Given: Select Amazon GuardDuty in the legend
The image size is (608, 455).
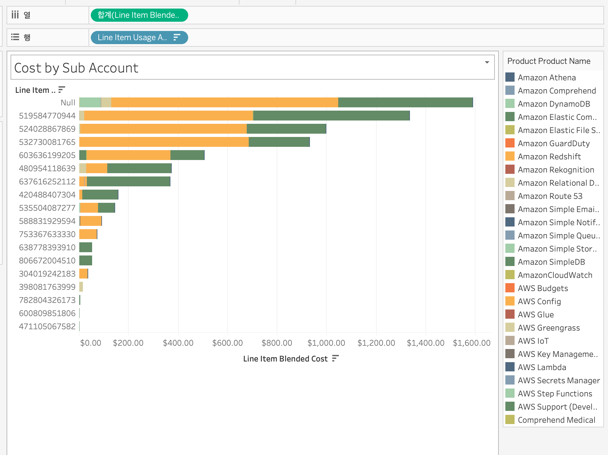Looking at the screenshot, I should pyautogui.click(x=553, y=143).
